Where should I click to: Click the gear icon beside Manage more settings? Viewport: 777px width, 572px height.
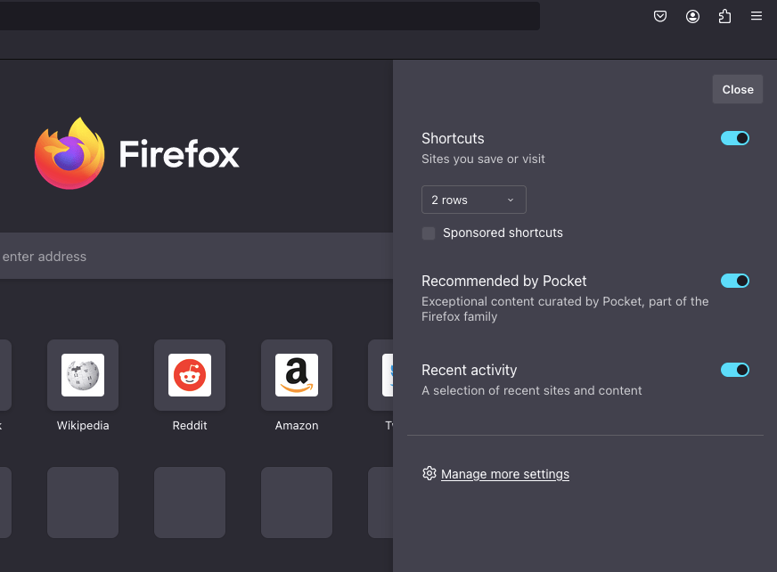click(429, 473)
